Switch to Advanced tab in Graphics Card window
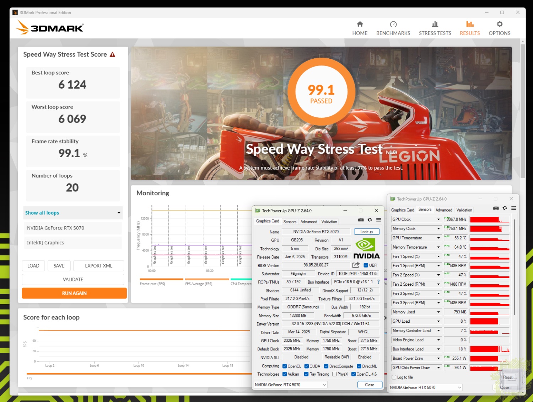 click(x=309, y=222)
